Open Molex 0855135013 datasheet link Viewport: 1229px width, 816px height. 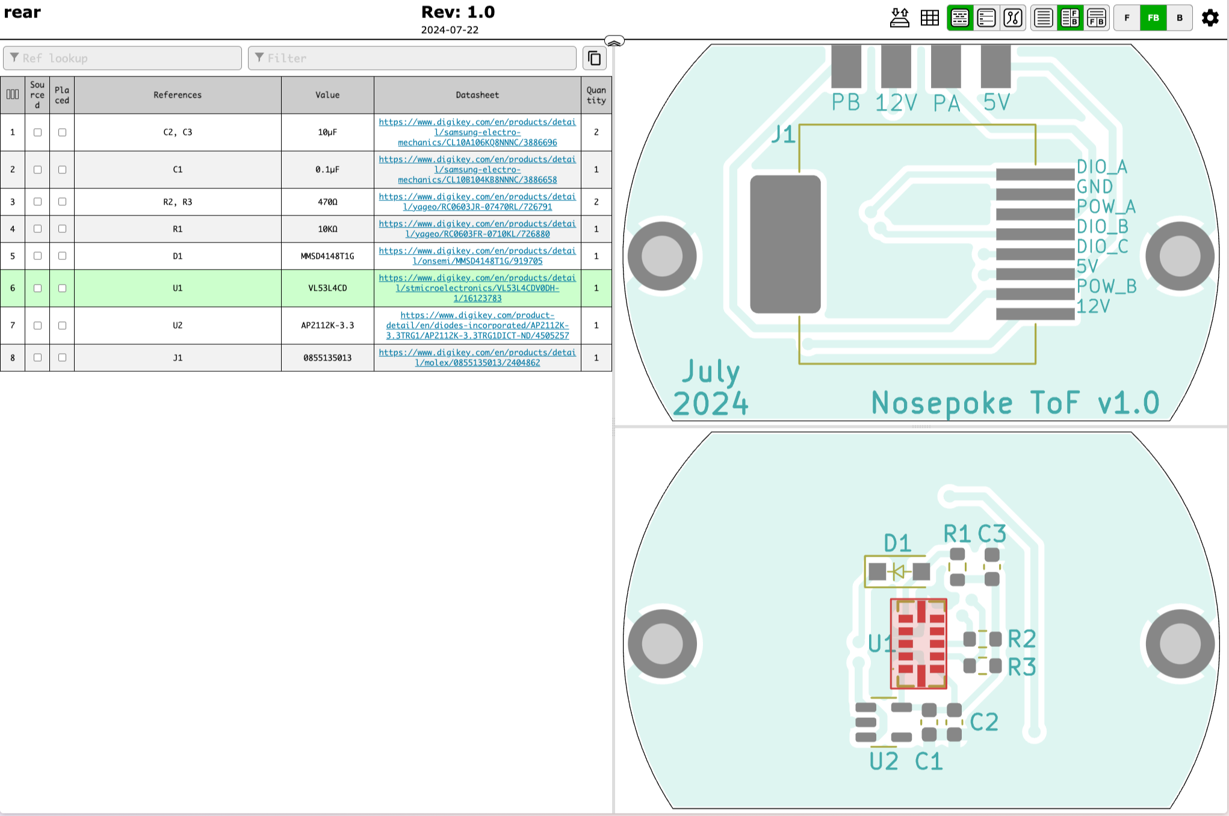477,357
